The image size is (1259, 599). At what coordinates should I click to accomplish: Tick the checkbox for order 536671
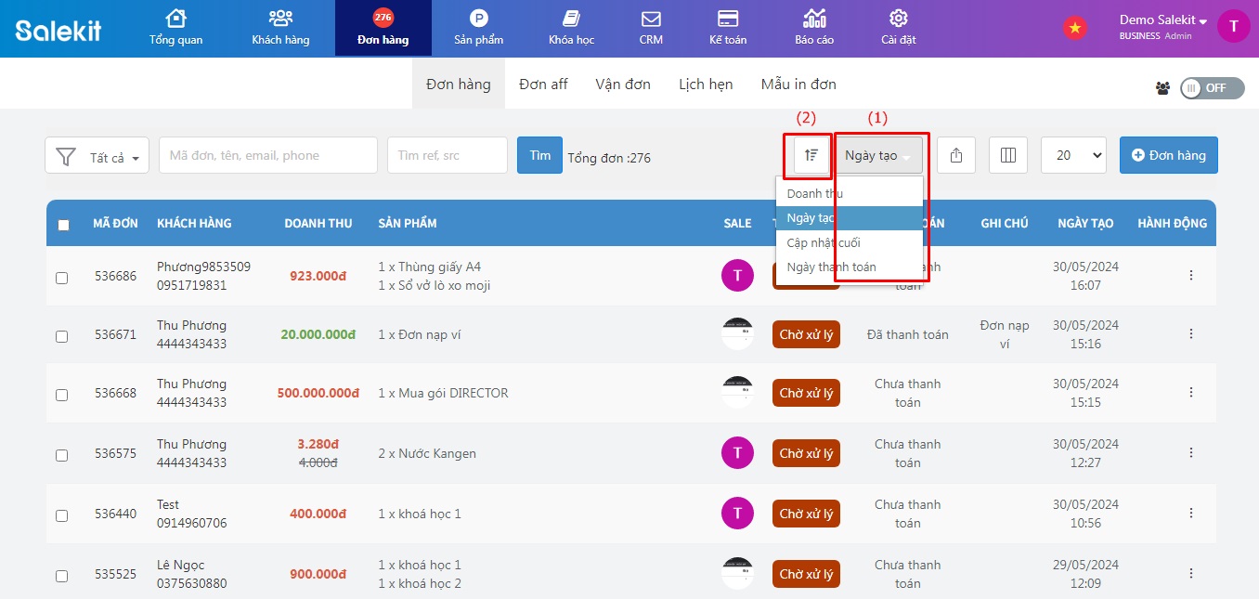[62, 336]
